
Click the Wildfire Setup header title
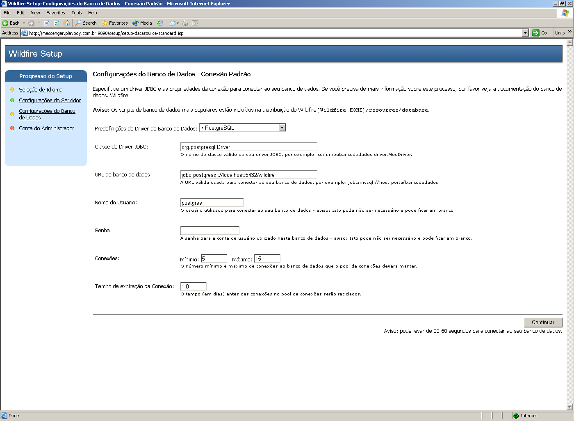click(35, 54)
